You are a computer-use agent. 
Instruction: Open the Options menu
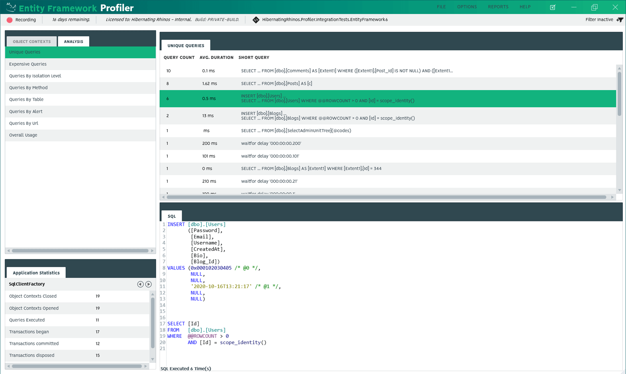467,7
